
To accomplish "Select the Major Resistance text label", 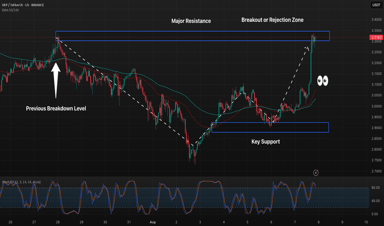I will (x=191, y=21).
